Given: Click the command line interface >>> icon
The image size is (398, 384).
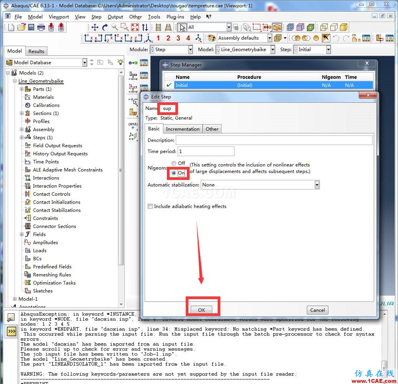Looking at the screenshot, I should tap(11, 332).
